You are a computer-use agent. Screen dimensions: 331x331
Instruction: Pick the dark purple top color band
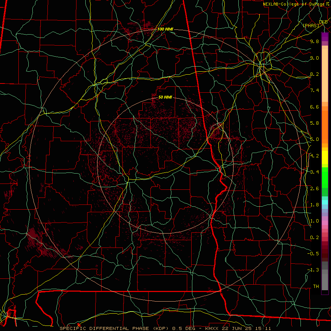pos(325,37)
